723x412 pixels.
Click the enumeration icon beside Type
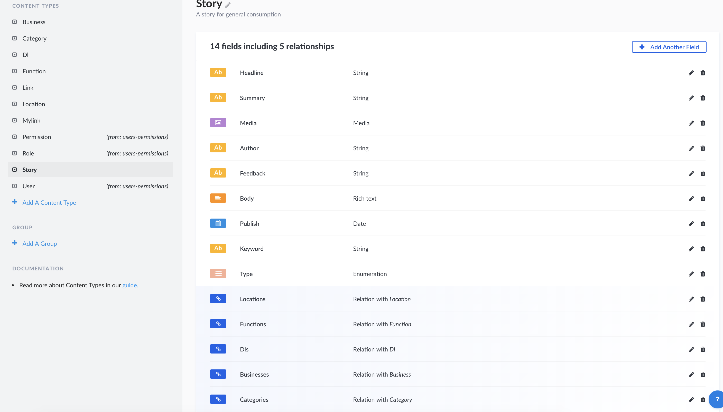(x=218, y=273)
